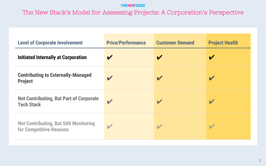Viewport: 266px width, 166px height.
Task: Click Still Monitoring checkmark under Customer Demand
Action: click(x=160, y=126)
